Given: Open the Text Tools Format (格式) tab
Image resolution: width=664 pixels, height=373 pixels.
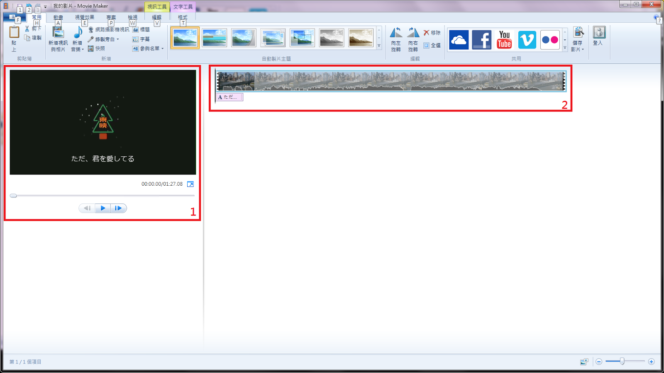Looking at the screenshot, I should click(x=183, y=17).
